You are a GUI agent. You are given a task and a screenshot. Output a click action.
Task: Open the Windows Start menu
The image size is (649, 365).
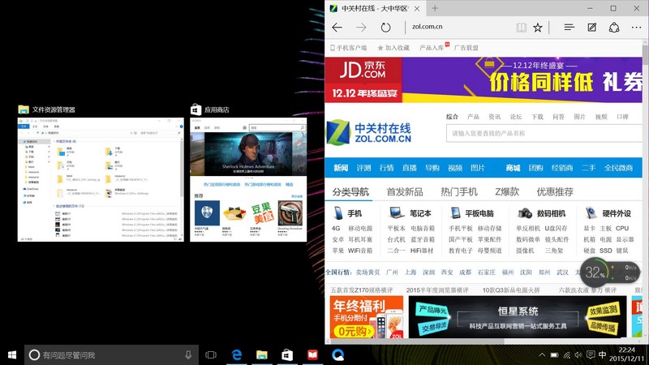coord(12,355)
